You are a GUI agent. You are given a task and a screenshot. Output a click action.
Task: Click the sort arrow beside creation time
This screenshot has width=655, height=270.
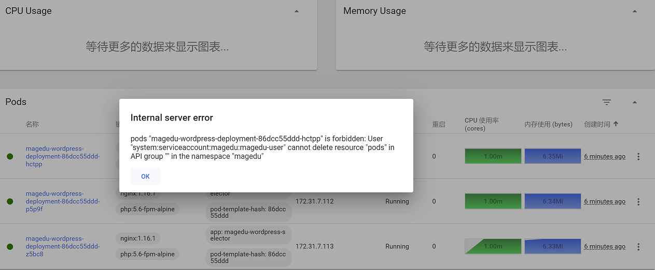(x=616, y=124)
